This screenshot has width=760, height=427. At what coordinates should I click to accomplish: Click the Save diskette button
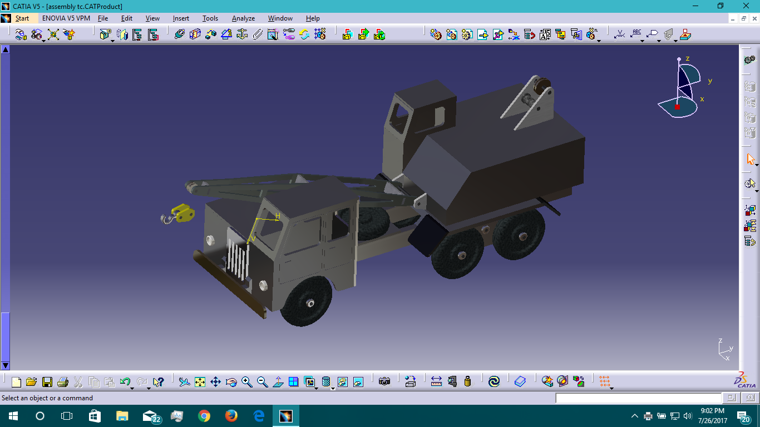click(x=47, y=381)
